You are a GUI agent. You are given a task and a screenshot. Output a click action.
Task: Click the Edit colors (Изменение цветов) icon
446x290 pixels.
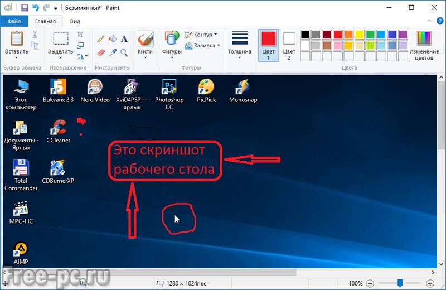click(x=424, y=38)
